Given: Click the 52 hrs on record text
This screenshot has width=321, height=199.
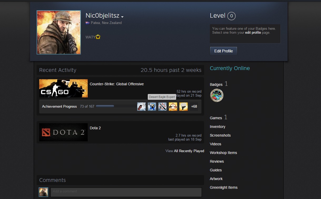Looking at the screenshot, I should 189,91.
